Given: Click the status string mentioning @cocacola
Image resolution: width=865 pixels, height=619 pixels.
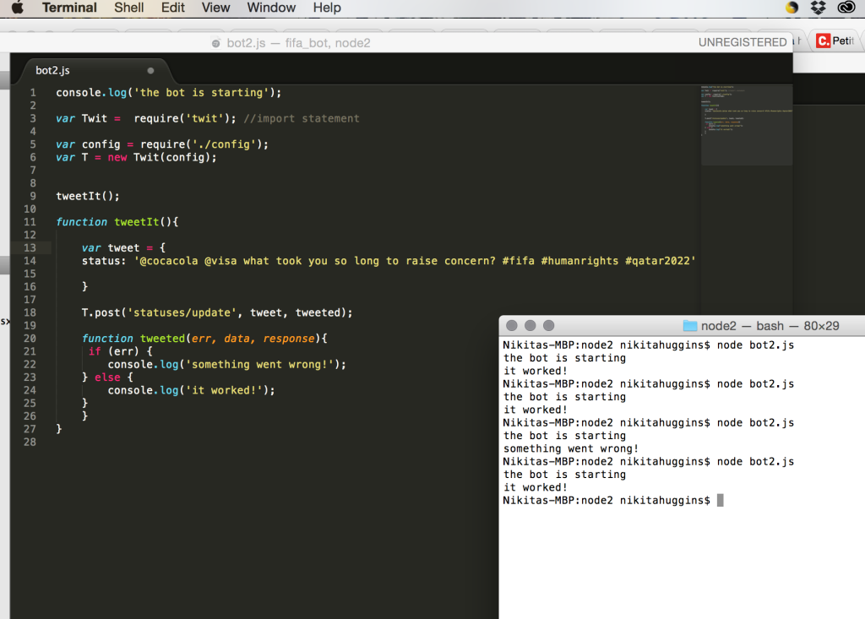Looking at the screenshot, I should click(415, 261).
